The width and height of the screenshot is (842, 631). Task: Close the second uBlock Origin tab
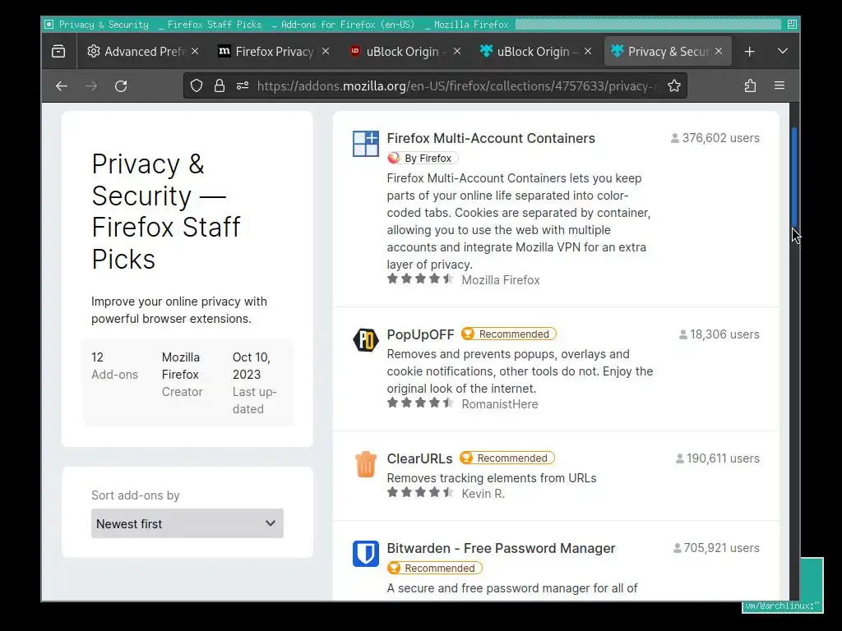point(588,51)
